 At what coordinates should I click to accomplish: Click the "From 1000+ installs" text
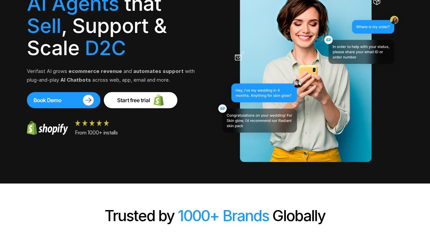(96, 133)
